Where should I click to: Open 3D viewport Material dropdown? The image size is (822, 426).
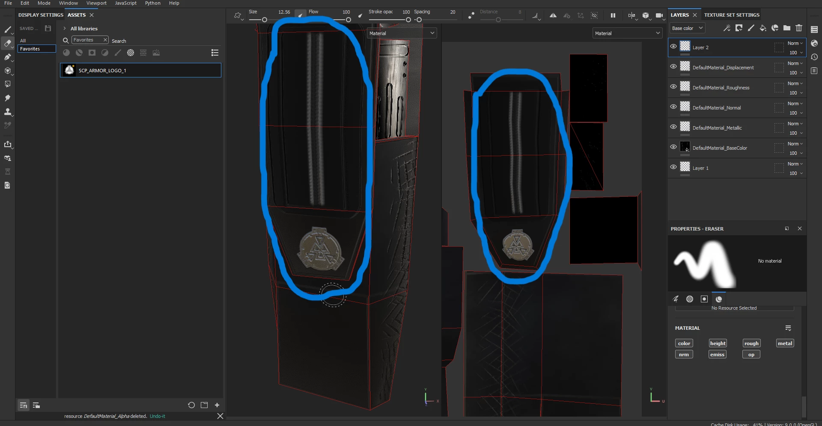tap(402, 33)
